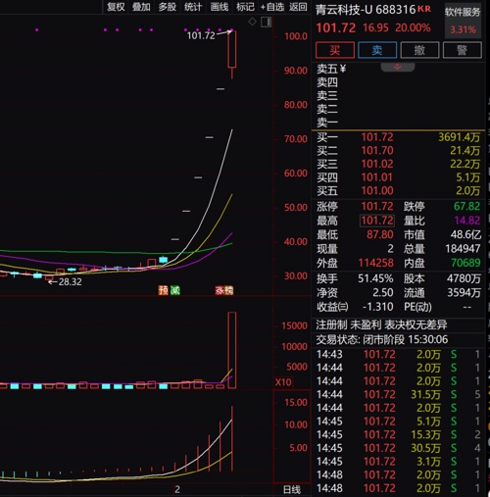Select the 14:45 tick with 15.3万
This screenshot has height=497, width=490.
click(x=399, y=435)
